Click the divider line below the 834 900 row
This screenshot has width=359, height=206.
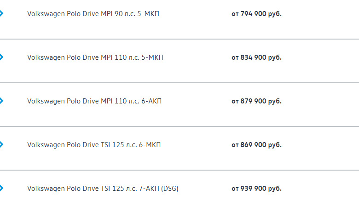[x=179, y=83]
